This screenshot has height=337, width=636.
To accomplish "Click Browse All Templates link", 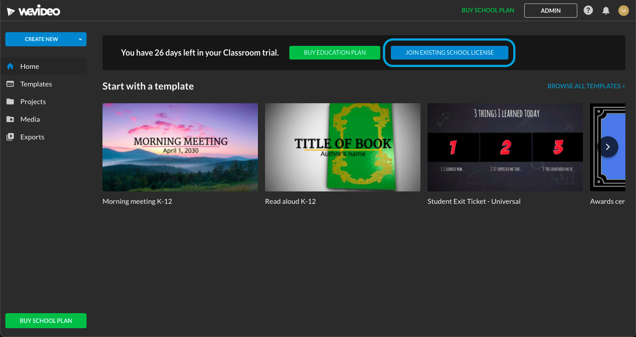I will [586, 86].
